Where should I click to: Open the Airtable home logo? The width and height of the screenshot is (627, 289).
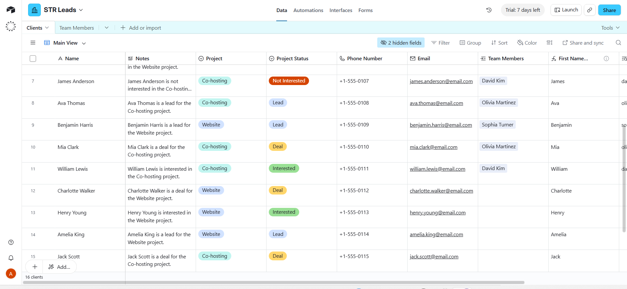click(x=11, y=10)
